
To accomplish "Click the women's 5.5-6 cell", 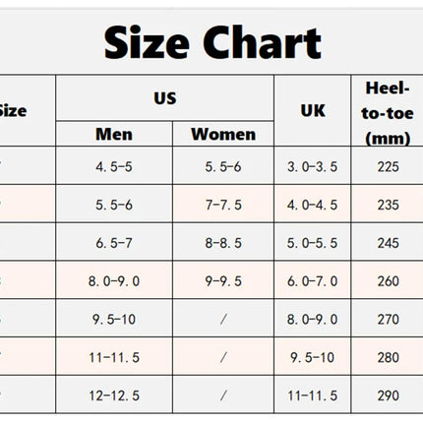I will 223,166.
